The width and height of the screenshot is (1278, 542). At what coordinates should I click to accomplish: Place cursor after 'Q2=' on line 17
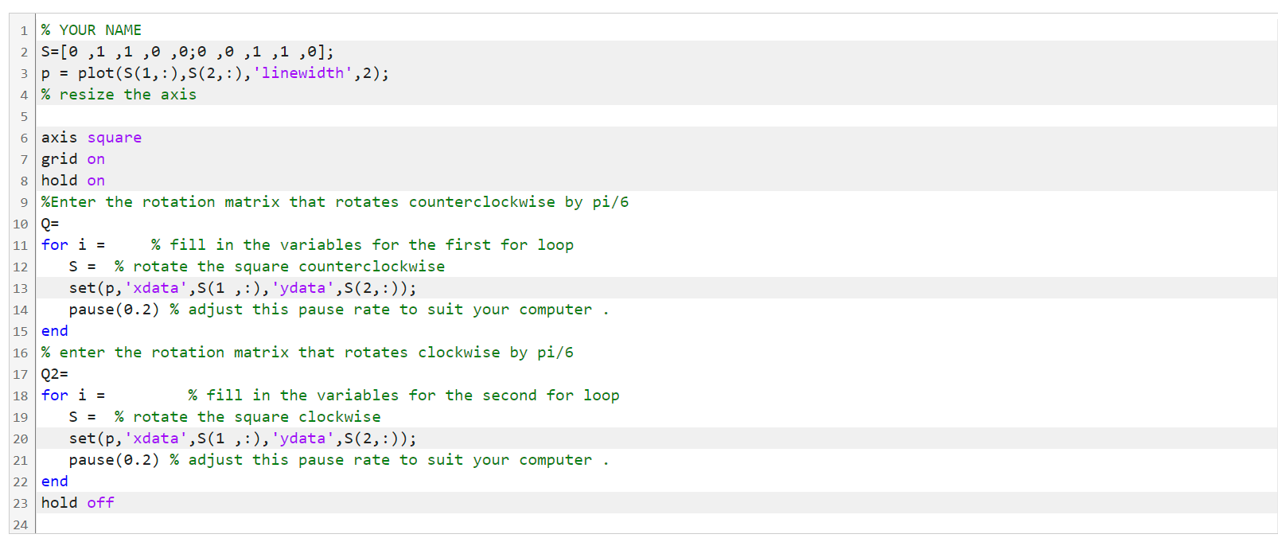click(69, 374)
